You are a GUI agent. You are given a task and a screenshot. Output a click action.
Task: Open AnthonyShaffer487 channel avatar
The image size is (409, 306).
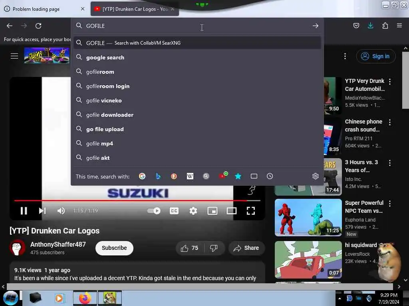click(17, 247)
